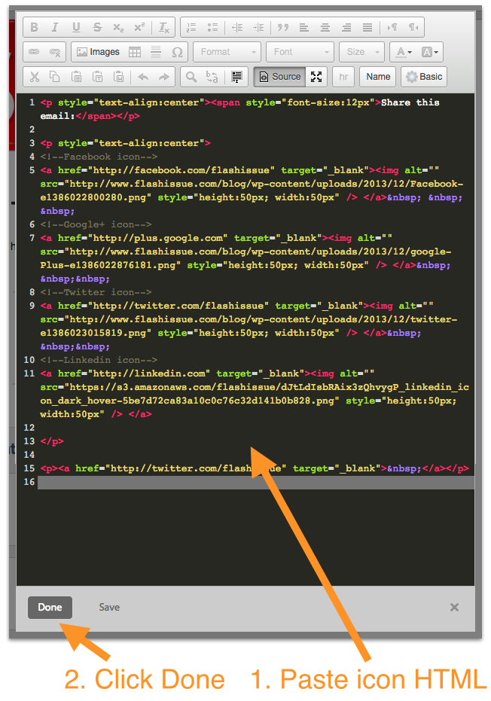The width and height of the screenshot is (491, 701).
Task: Toggle underline formatting
Action: (77, 27)
